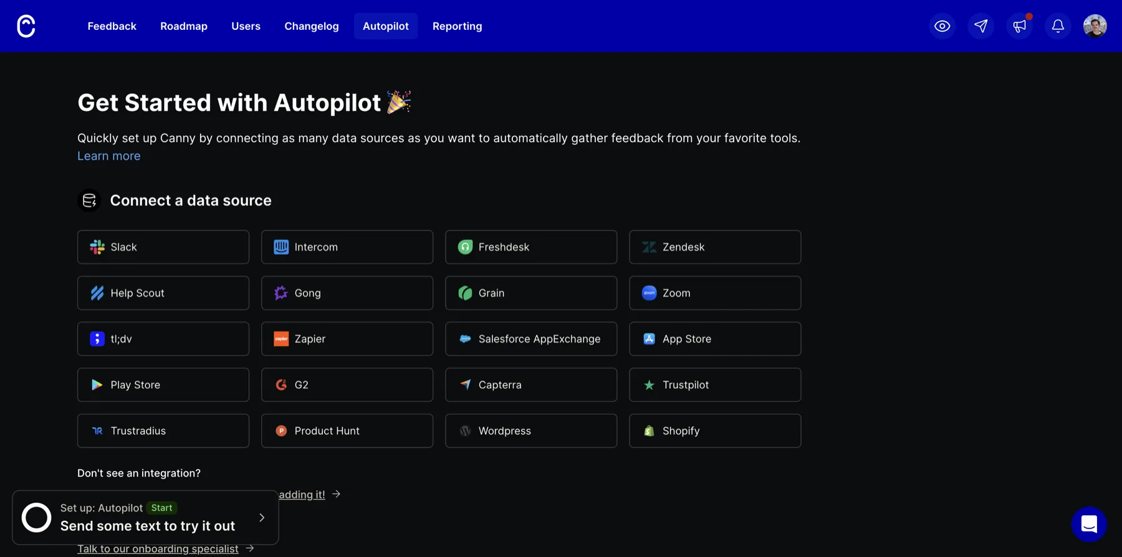The width and height of the screenshot is (1122, 557).
Task: Open the user profile avatar
Action: 1095,26
